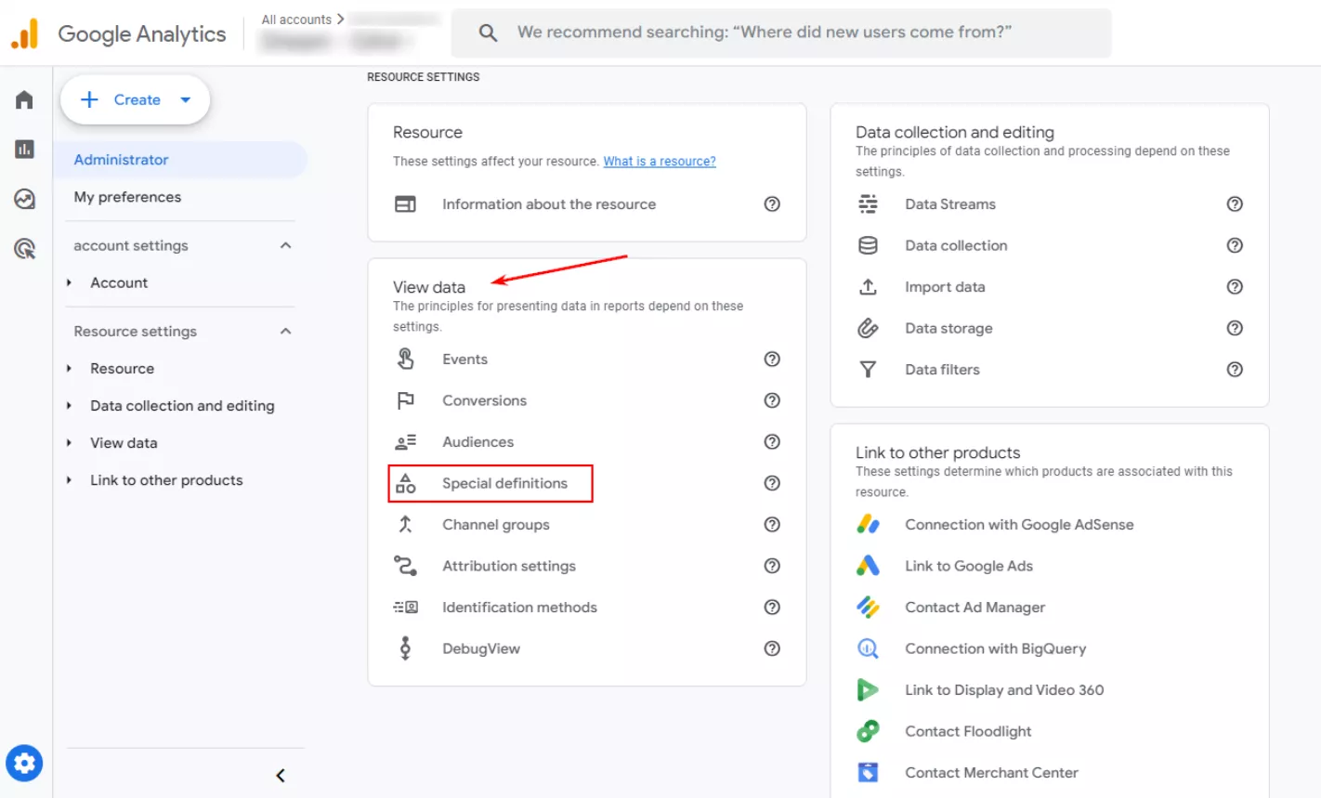Click the Google AdSense logo icon
This screenshot has height=798, width=1321.
tap(868, 525)
